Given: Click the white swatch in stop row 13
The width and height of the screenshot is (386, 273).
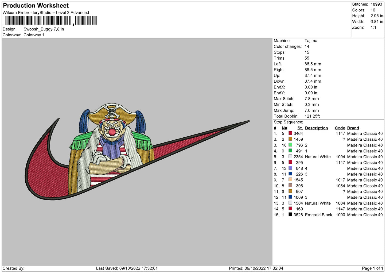Looking at the screenshot, I should pos(290,203).
